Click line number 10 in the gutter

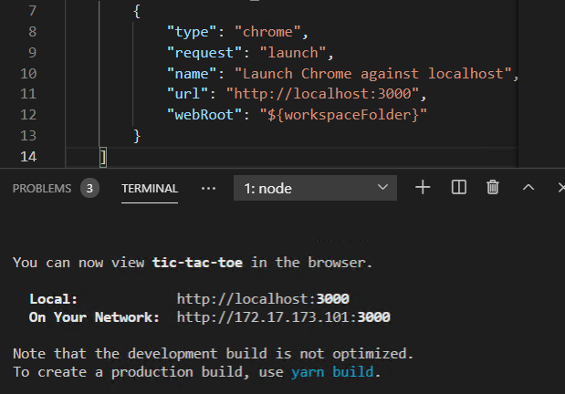[x=28, y=74]
